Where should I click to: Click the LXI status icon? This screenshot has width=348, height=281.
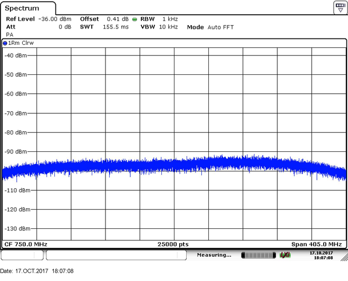(x=285, y=255)
